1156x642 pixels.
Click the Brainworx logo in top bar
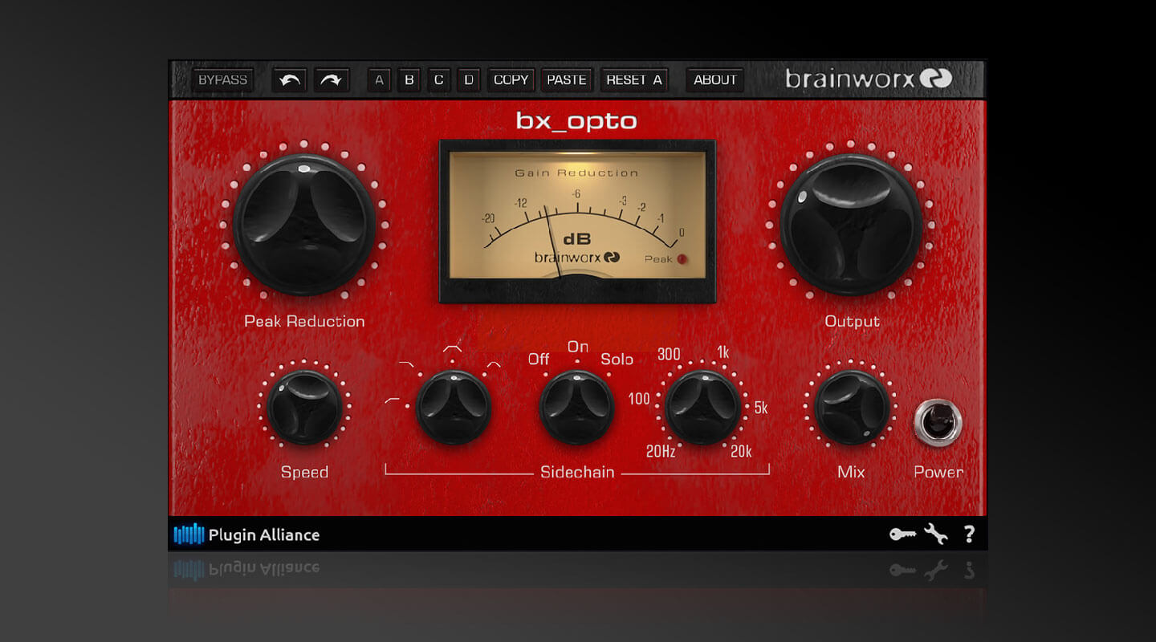click(868, 79)
